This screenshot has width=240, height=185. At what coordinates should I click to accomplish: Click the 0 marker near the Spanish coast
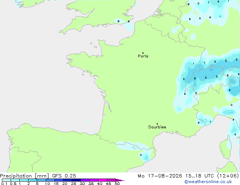141,155
